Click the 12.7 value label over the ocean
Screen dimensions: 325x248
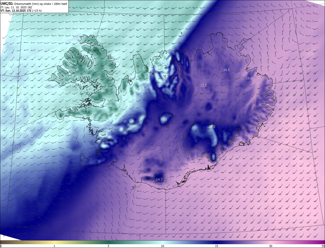point(19,146)
